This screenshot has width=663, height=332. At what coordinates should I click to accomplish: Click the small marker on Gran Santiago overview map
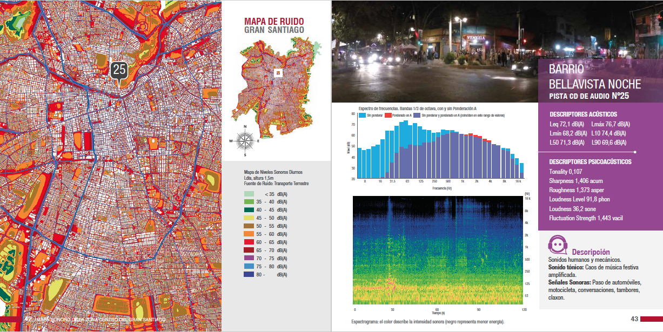tap(278, 72)
